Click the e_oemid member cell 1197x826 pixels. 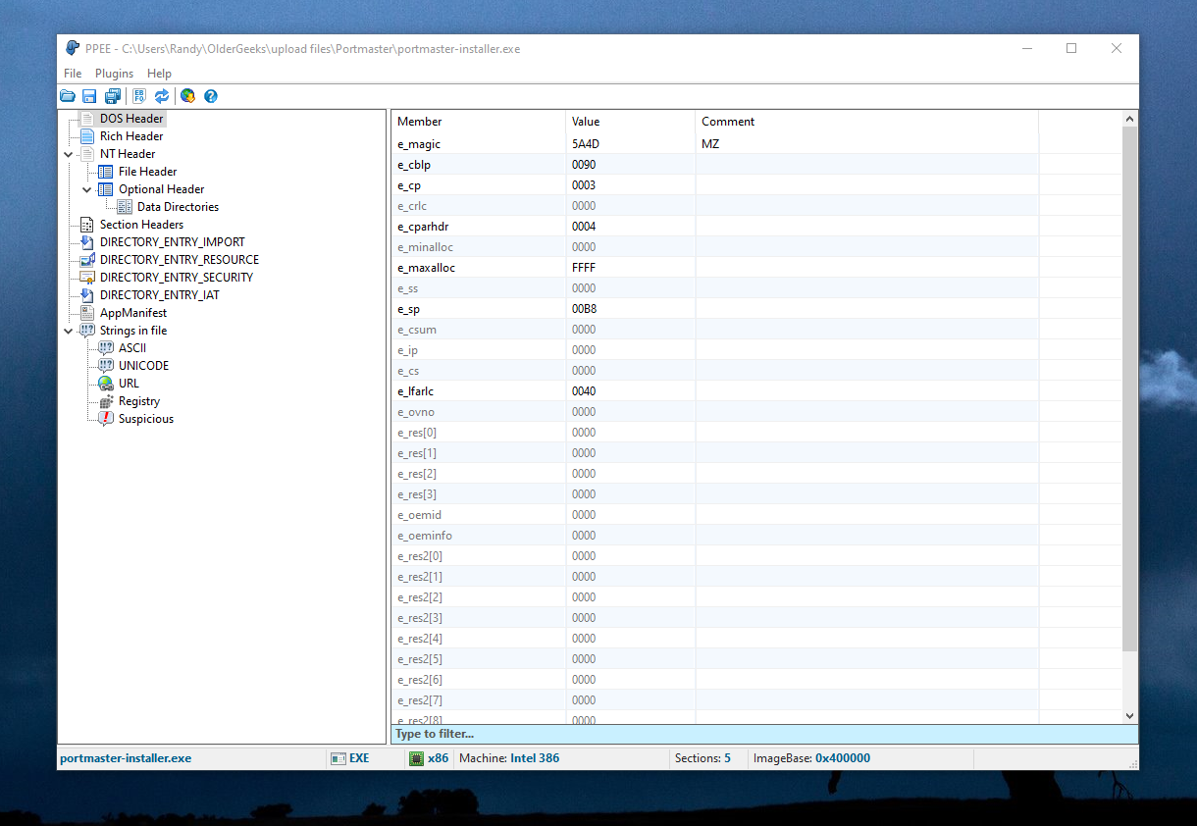coord(479,515)
